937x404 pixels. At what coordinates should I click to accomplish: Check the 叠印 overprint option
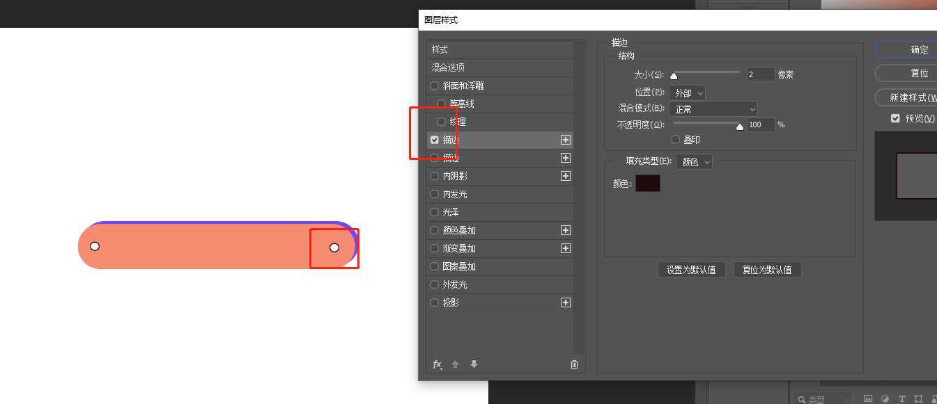tap(675, 139)
